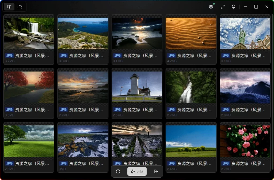Image resolution: width=274 pixels, height=180 pixels.
Task: Select the desert sand dunes thumbnail
Action: point(191,34)
